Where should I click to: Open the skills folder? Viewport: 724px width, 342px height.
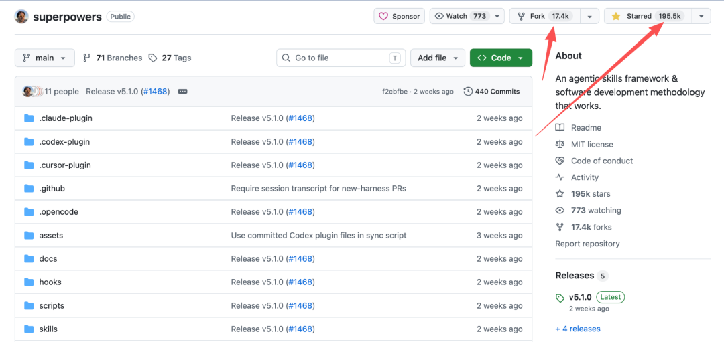tap(48, 329)
